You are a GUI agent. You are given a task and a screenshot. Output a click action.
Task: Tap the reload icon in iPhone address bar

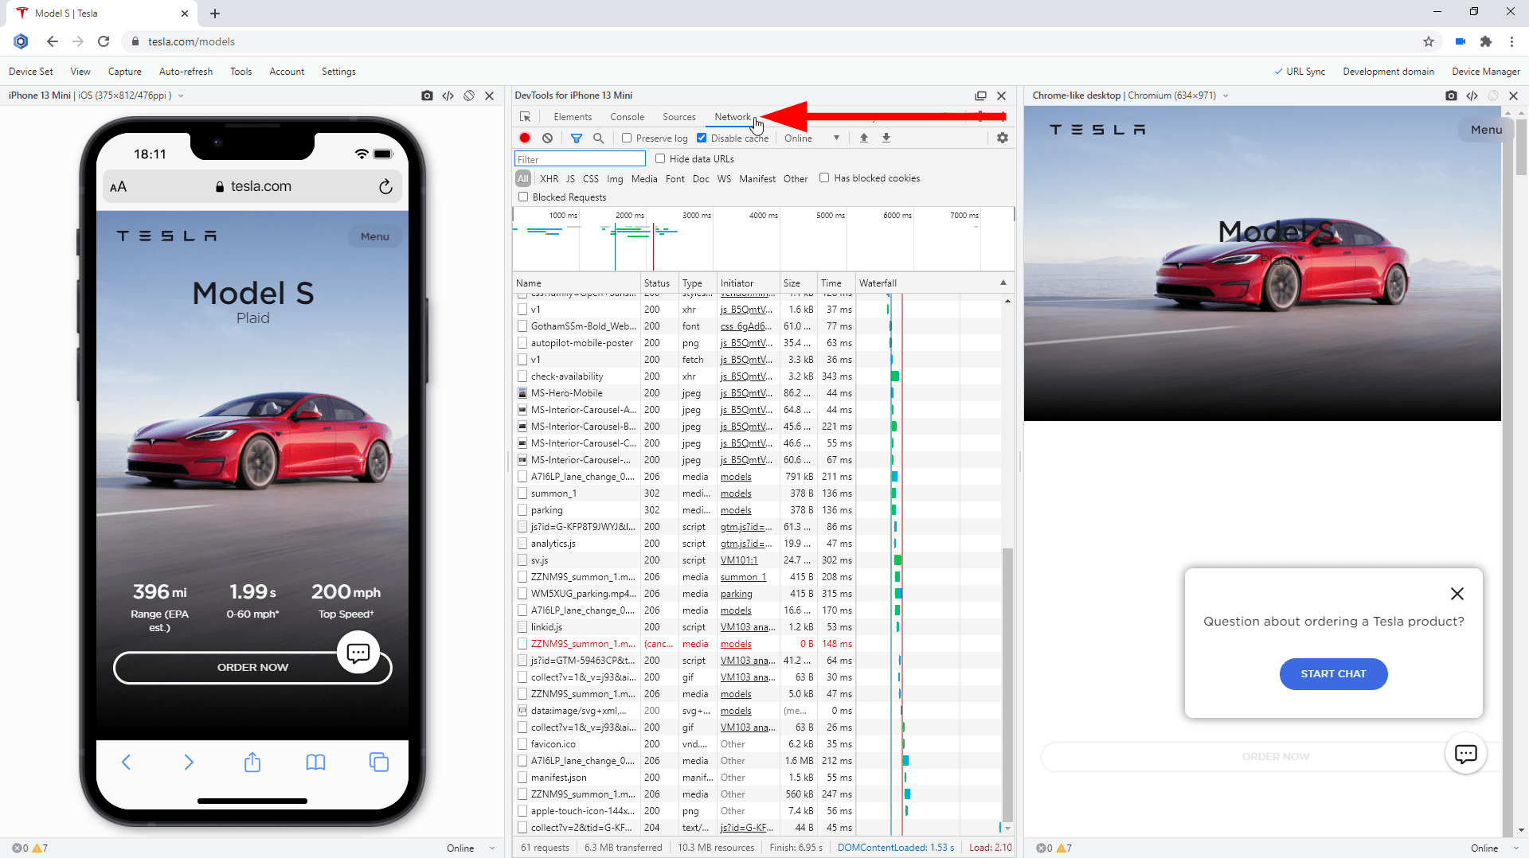[x=385, y=187]
